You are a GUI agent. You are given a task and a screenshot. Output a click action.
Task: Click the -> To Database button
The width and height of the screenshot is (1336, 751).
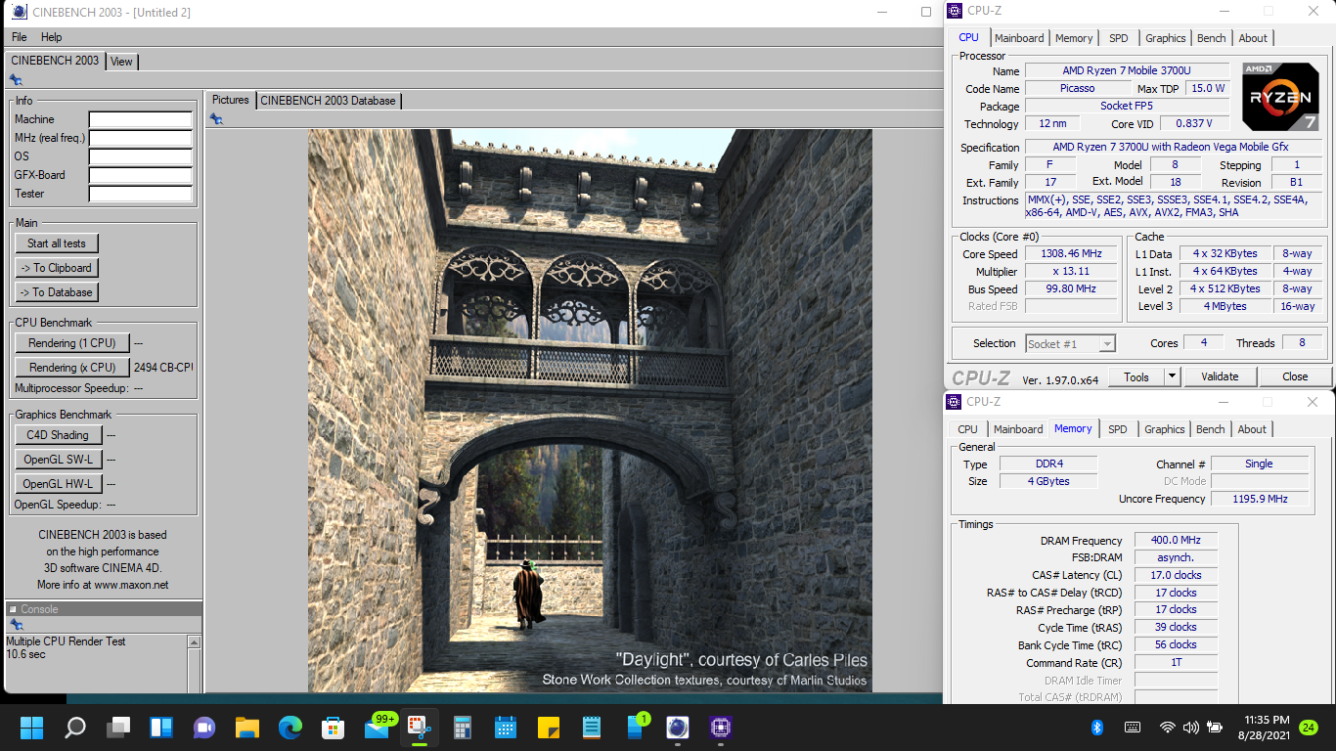57,292
